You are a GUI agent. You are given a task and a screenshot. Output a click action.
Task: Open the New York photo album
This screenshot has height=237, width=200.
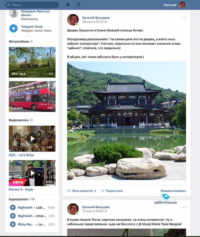tap(32, 62)
